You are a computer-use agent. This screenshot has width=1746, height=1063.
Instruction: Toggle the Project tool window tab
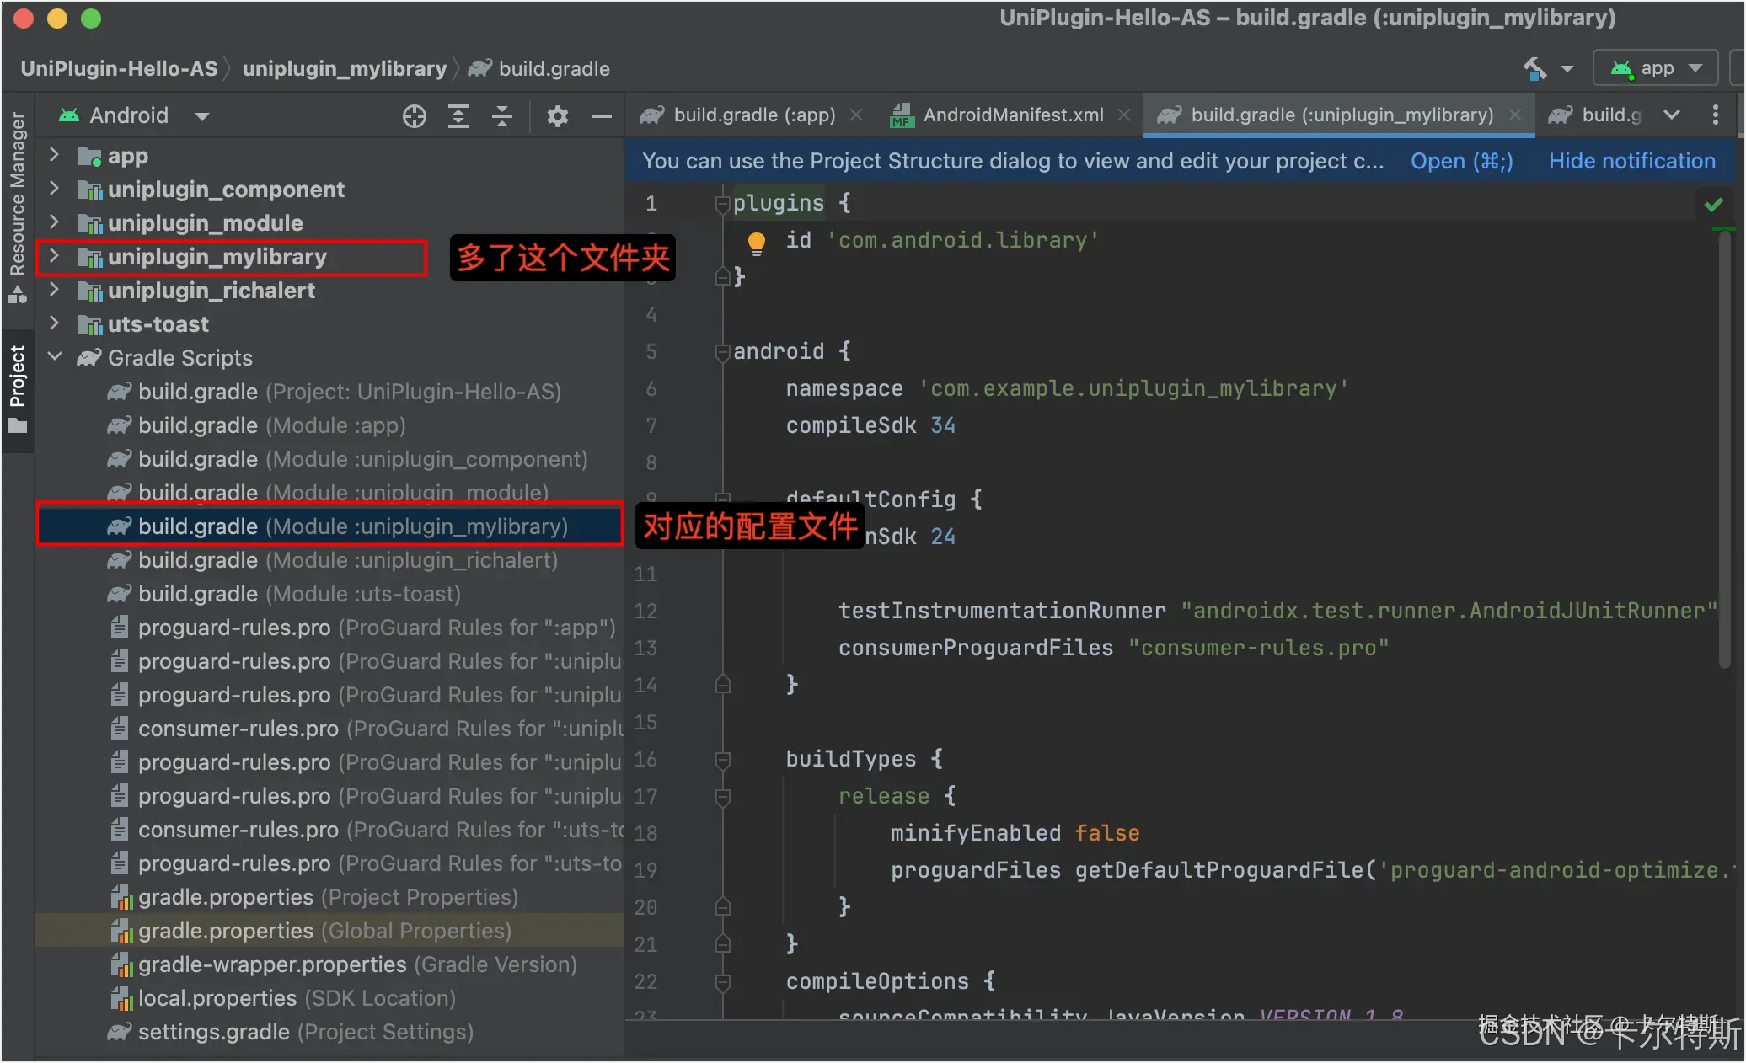pyautogui.click(x=17, y=388)
